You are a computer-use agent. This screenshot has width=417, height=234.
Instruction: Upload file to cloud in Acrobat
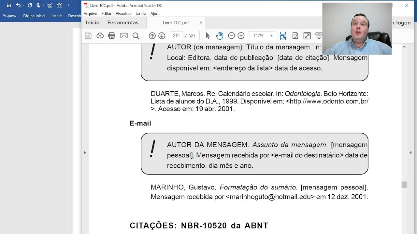100,36
